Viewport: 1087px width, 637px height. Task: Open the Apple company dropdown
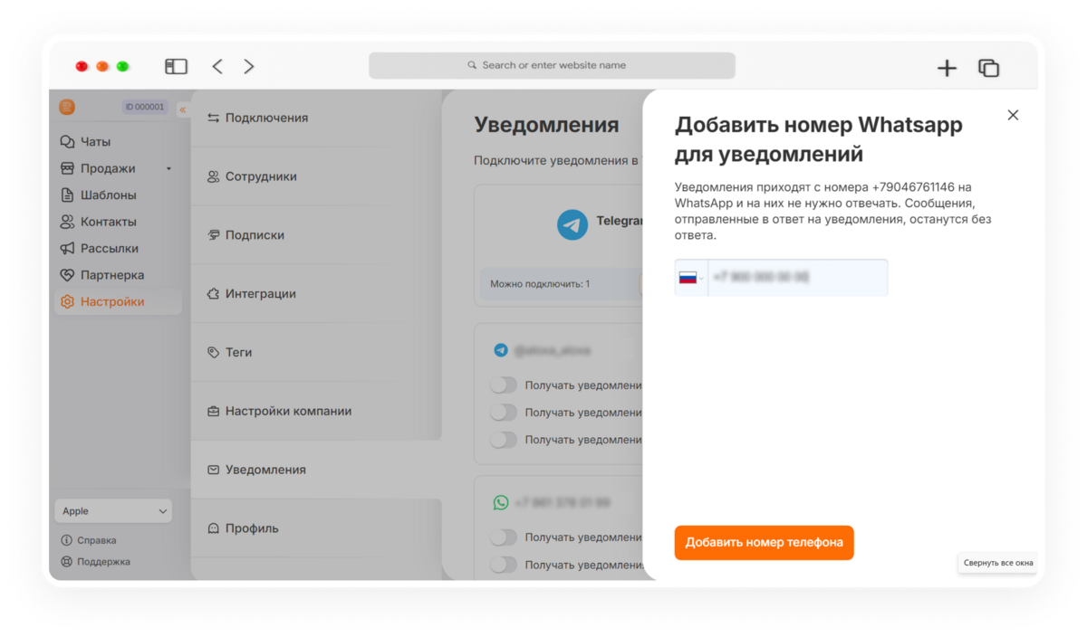tap(113, 511)
